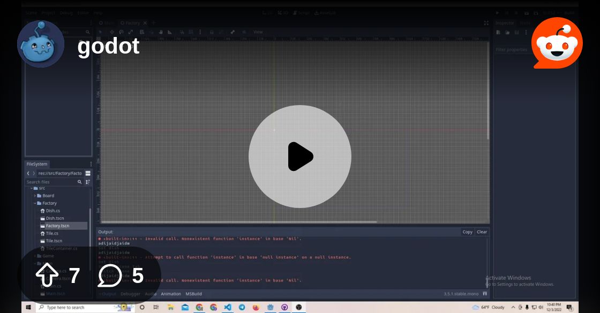Open the MSBuild bottom panel

point(193,294)
